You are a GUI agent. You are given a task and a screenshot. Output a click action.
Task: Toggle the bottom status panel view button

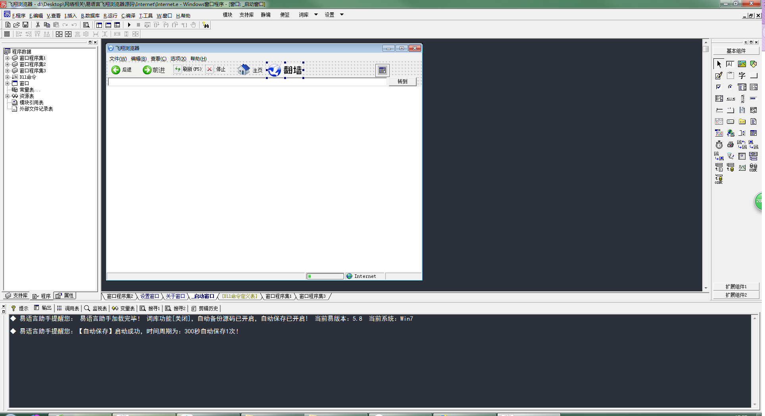(108, 25)
